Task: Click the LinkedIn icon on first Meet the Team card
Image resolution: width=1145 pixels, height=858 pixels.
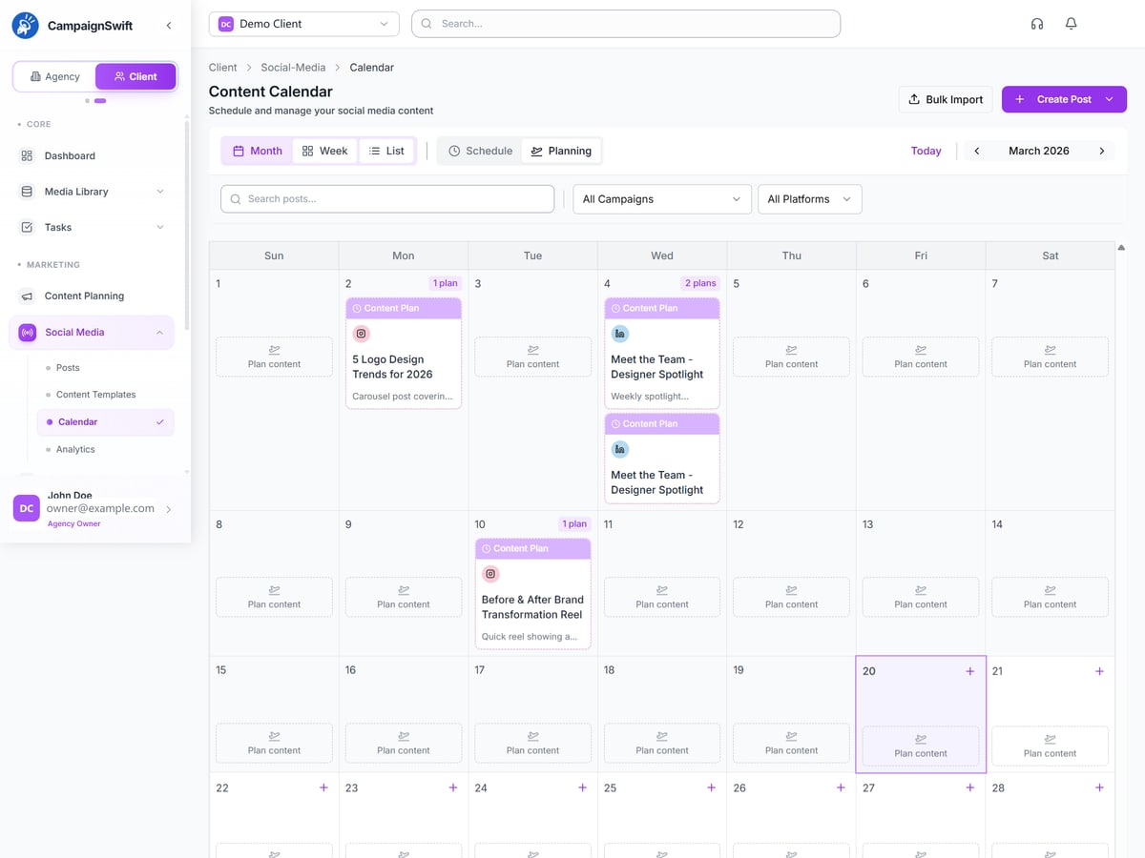Action: coord(620,334)
